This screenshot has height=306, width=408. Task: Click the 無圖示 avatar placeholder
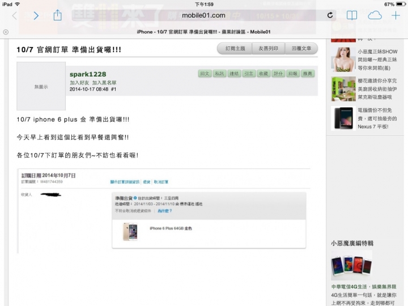41,86
